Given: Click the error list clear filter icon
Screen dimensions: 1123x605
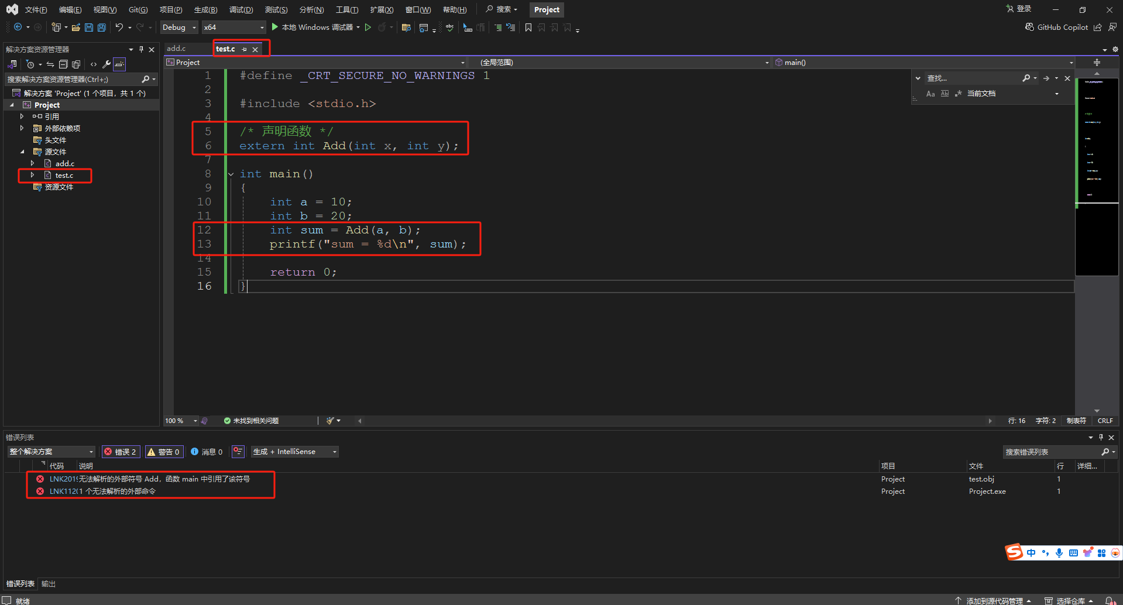Looking at the screenshot, I should pos(238,451).
